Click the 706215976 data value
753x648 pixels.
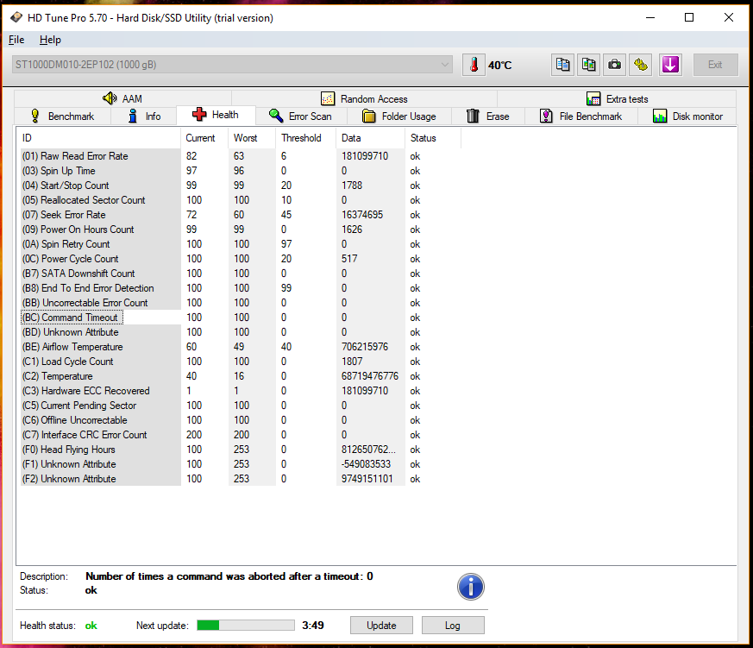point(365,347)
